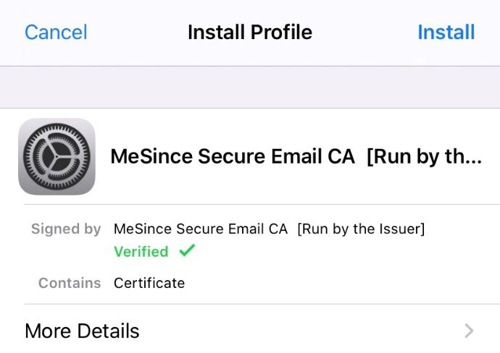Screen dimensions: 500x353
Task: Open More Details via the right chevron
Action: coord(469,331)
